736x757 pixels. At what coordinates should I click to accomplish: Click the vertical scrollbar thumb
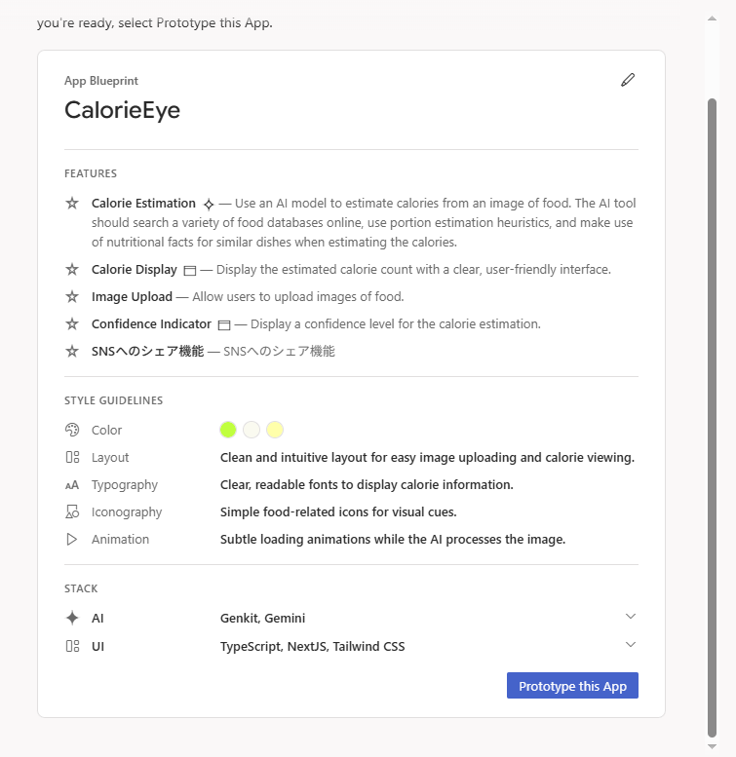[x=712, y=418]
